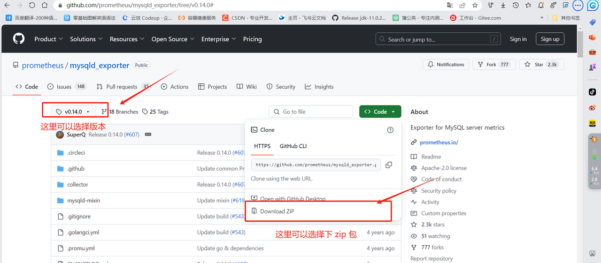Screen dimensions: 601x263
Task: Open the prometheus owner link
Action: [x=43, y=65]
